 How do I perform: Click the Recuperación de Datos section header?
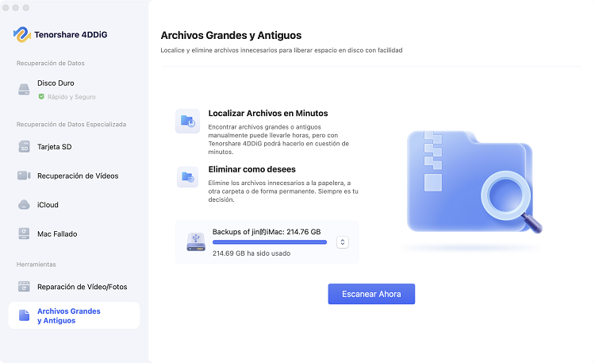coord(51,63)
